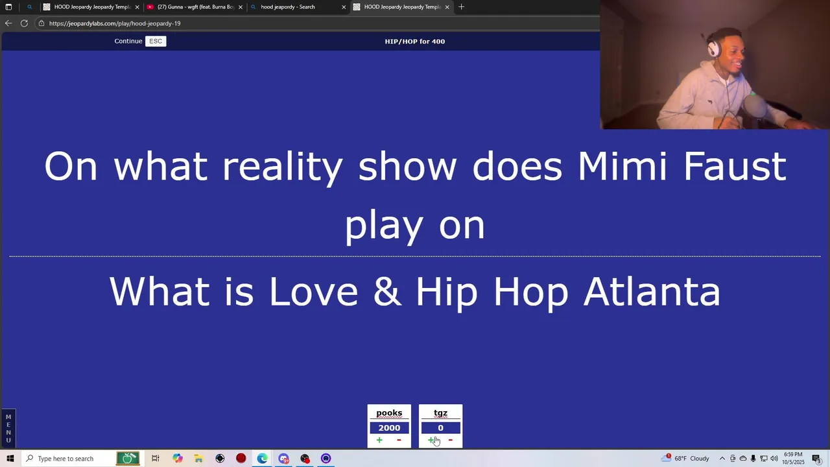Viewport: 830px width, 467px height.
Task: Click the site info lock icon
Action: pyautogui.click(x=41, y=23)
